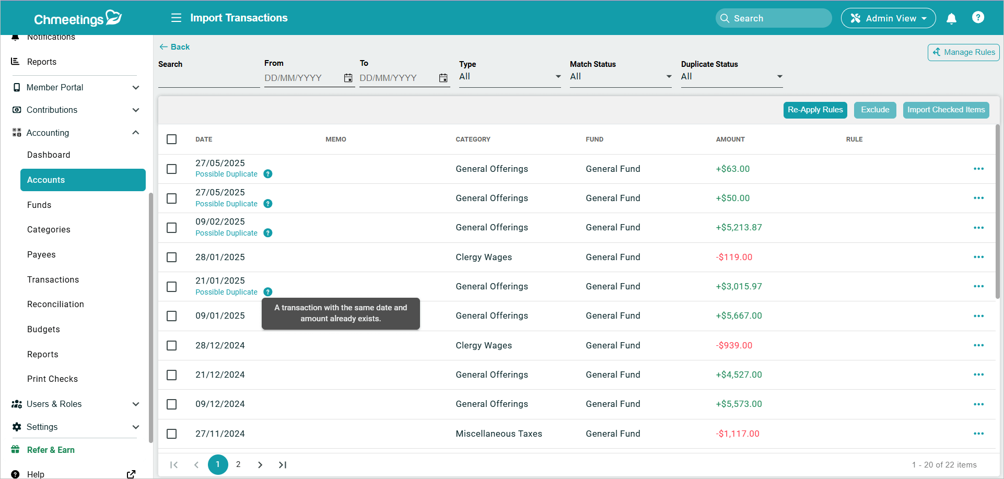
Task: Click the Manage Rules button
Action: click(963, 52)
